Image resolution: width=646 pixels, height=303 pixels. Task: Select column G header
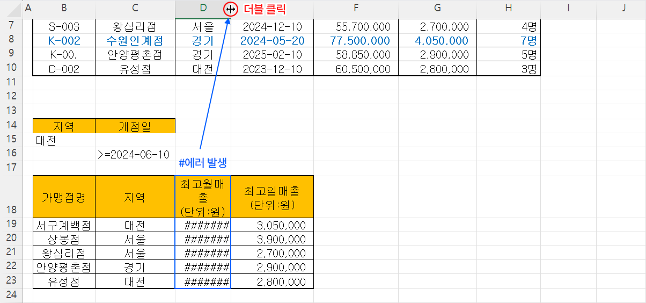pos(438,8)
